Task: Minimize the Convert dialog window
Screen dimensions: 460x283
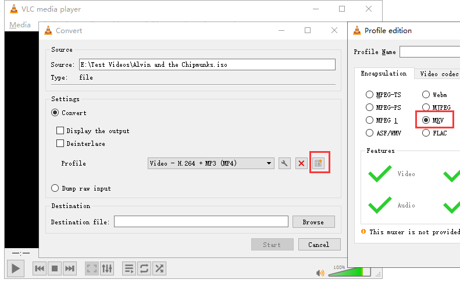Action: (281, 30)
